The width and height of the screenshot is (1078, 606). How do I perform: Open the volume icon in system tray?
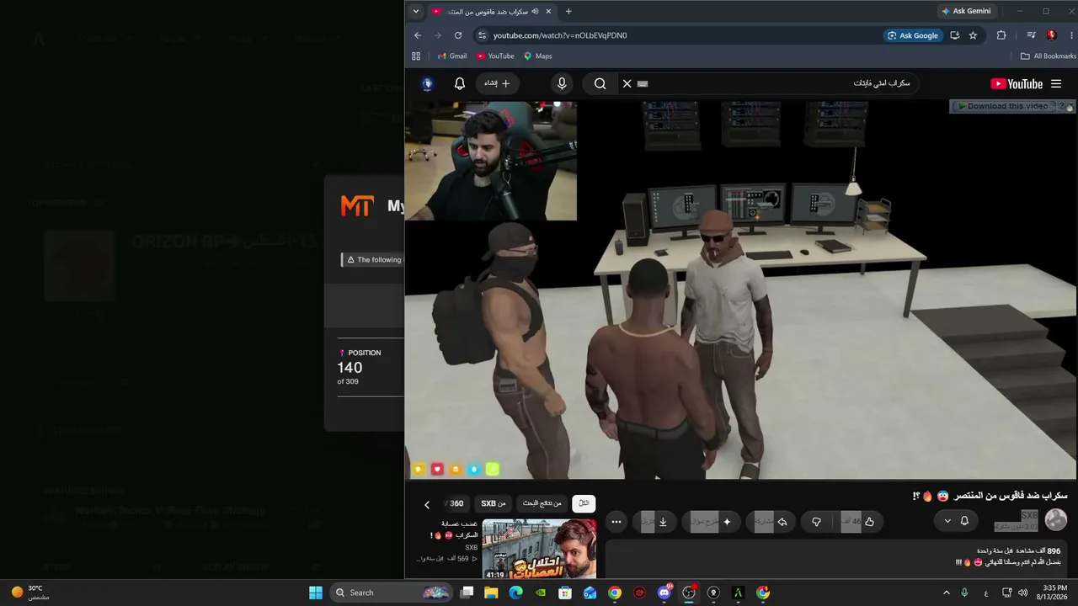[x=1022, y=593]
